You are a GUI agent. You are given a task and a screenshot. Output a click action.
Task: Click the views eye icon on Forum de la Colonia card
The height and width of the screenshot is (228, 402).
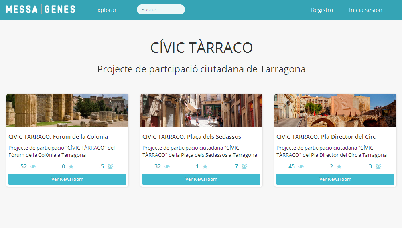tap(33, 167)
